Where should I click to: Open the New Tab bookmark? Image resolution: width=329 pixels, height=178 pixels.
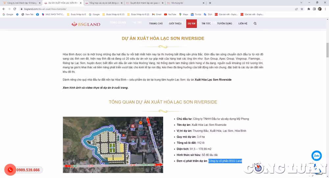[x=27, y=14]
